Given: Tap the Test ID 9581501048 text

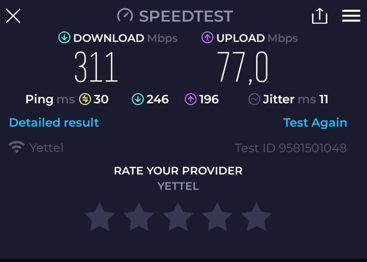Looking at the screenshot, I should [x=291, y=148].
